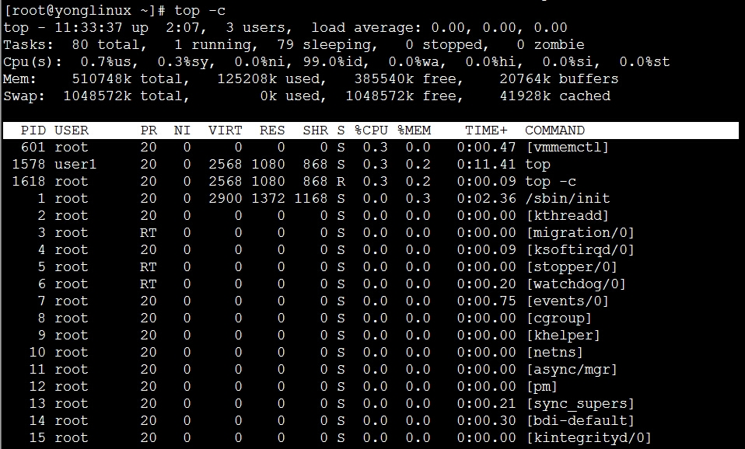The width and height of the screenshot is (745, 449).
Task: Select the [async/mgr] process name
Action: pos(572,369)
